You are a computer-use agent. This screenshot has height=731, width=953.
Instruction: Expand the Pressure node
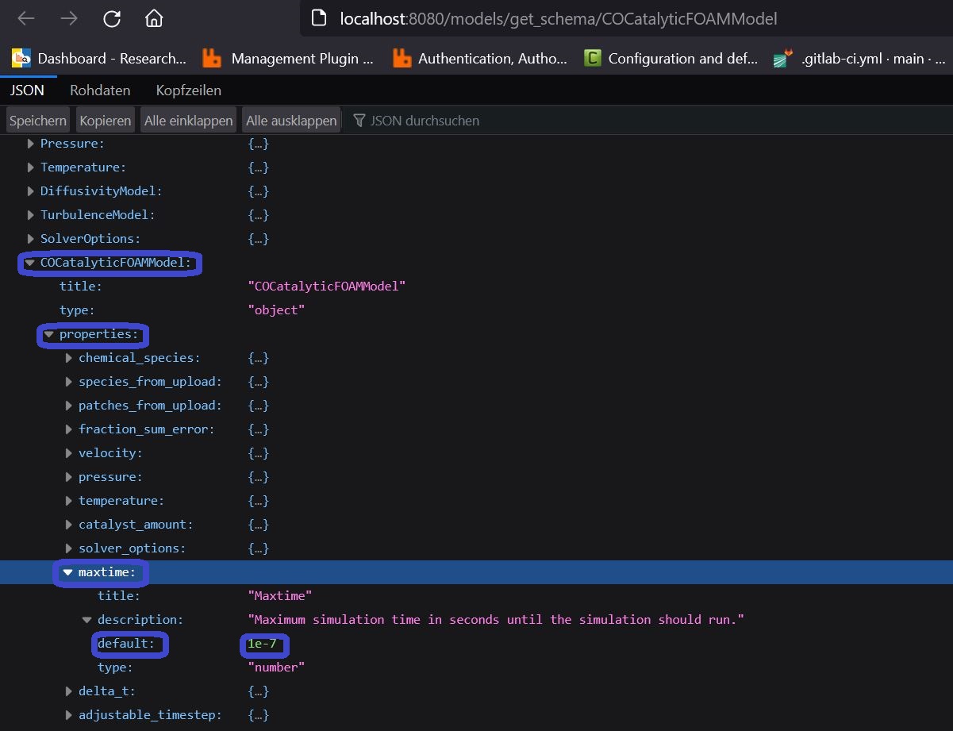(x=31, y=144)
